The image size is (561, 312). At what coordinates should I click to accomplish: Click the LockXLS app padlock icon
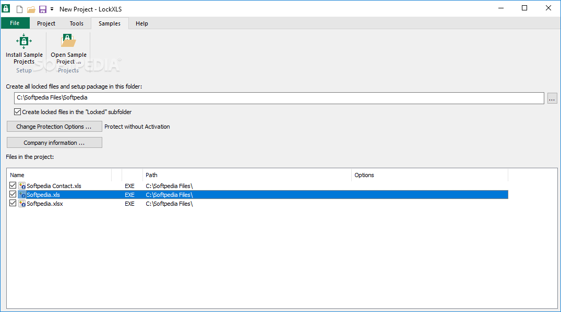(x=6, y=8)
